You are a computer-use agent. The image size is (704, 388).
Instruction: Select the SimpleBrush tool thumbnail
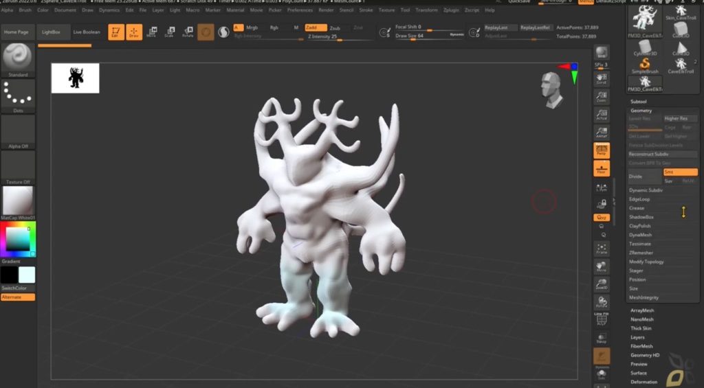point(645,65)
